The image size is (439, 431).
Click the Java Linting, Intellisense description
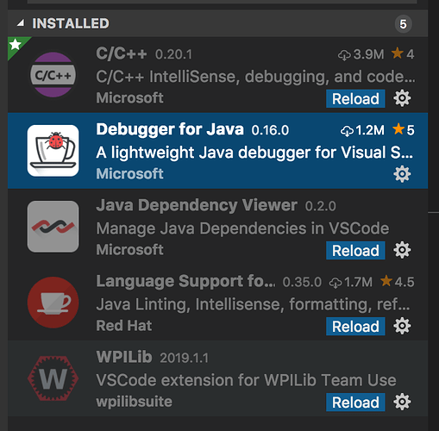click(254, 304)
